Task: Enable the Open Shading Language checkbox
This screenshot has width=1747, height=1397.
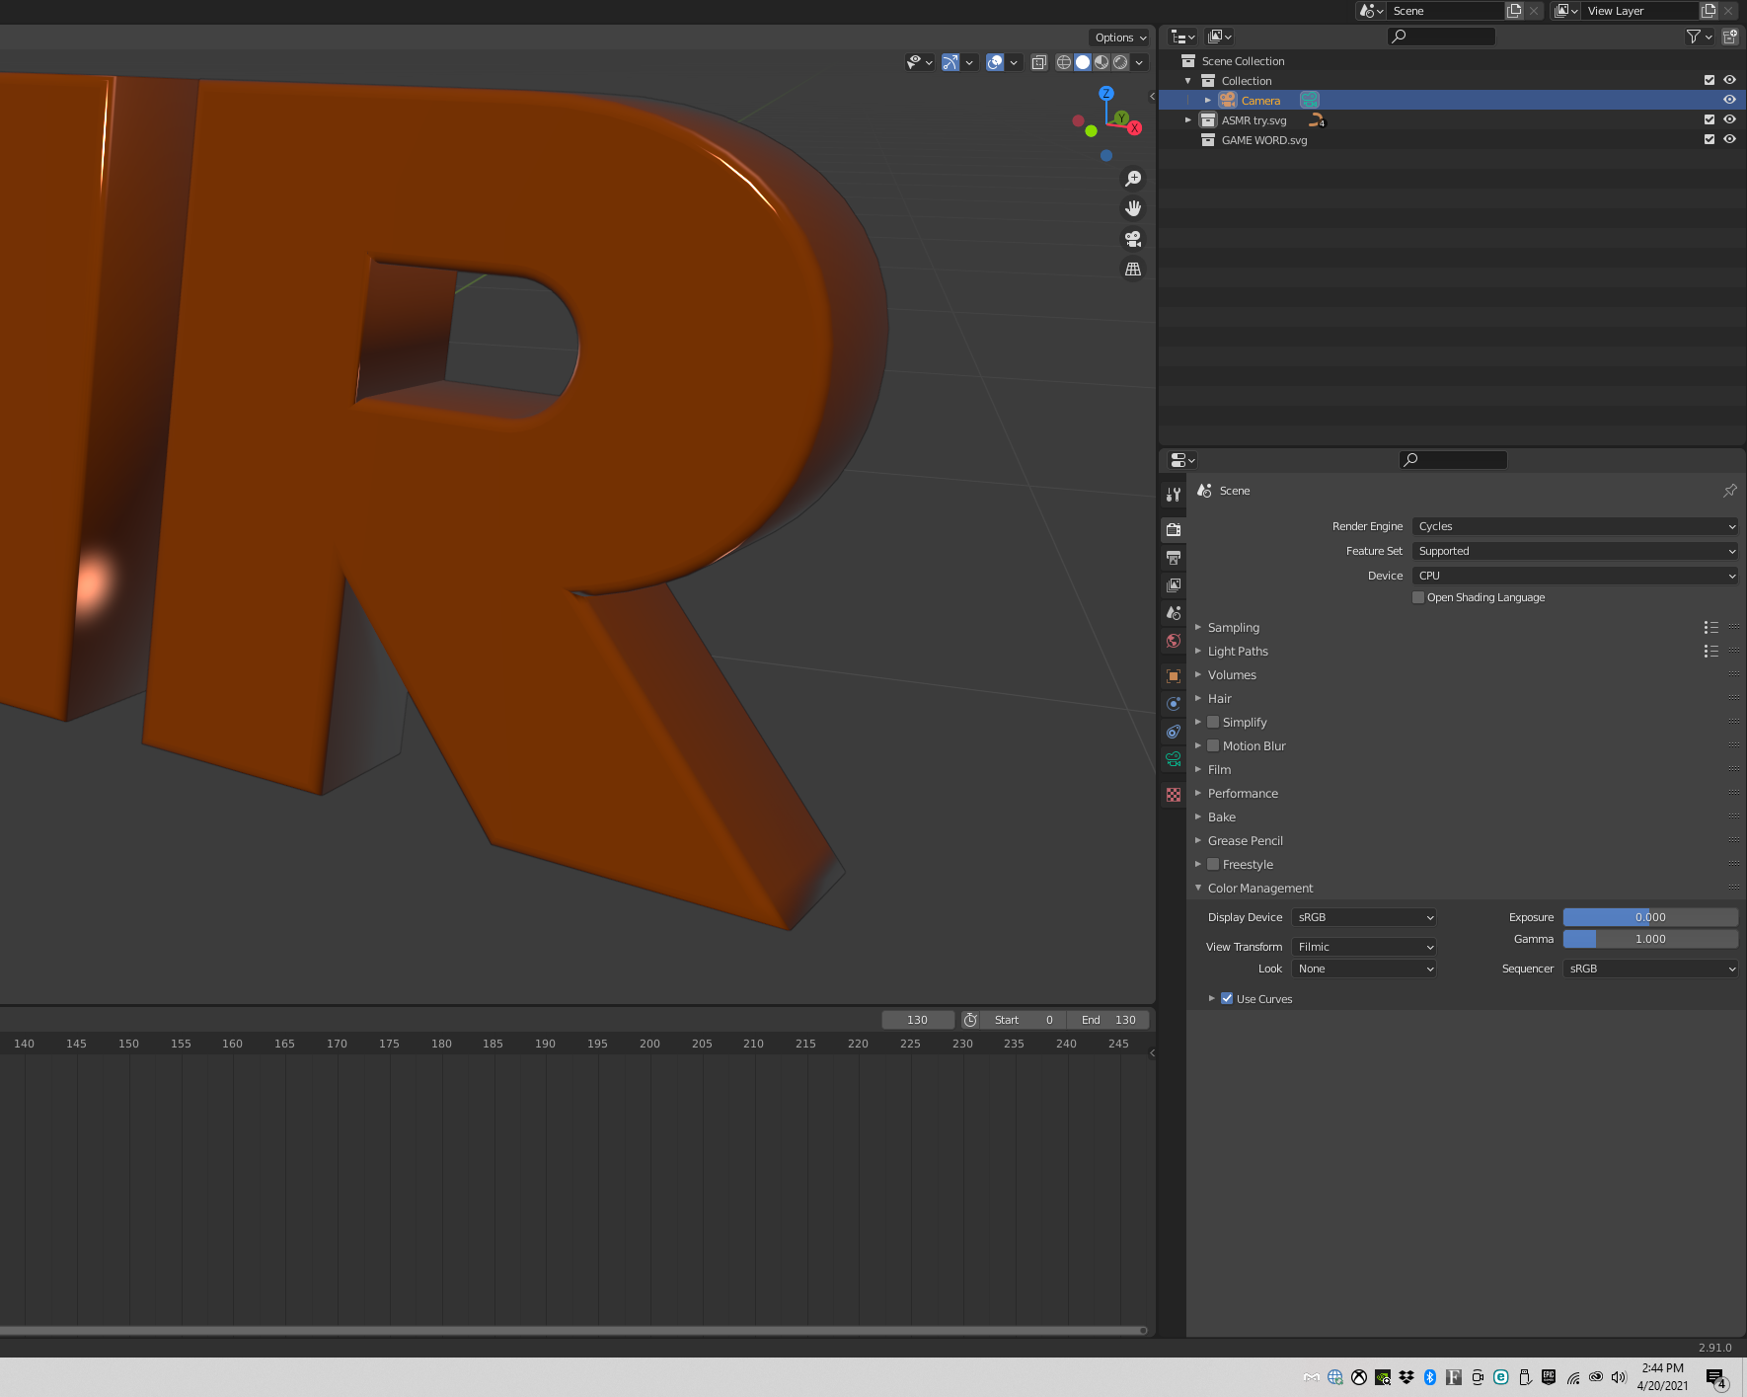Action: 1418,597
